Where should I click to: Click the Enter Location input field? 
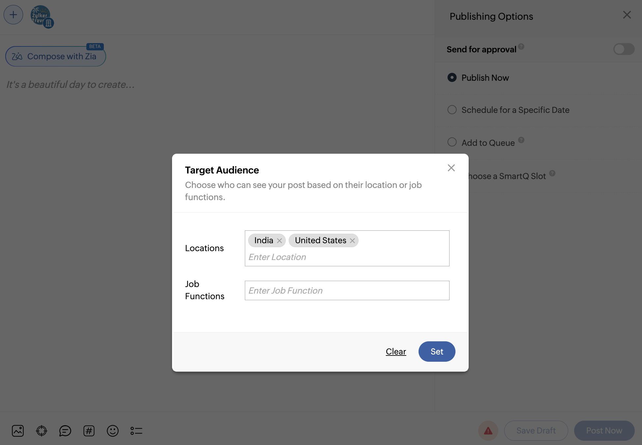pos(346,257)
